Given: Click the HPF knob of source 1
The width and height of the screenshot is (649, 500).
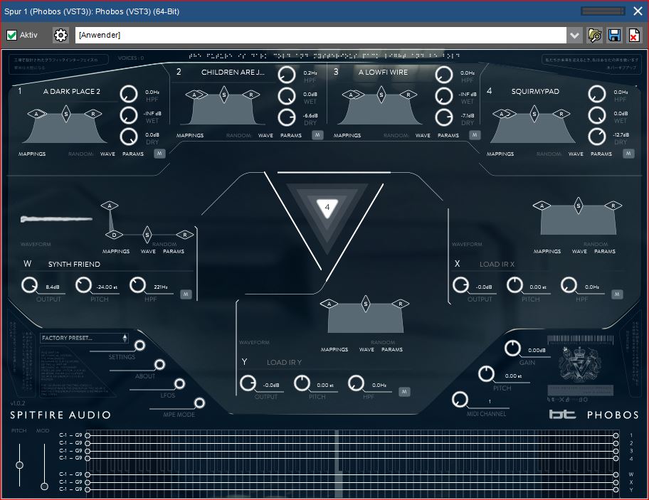Looking at the screenshot, I should click(129, 94).
